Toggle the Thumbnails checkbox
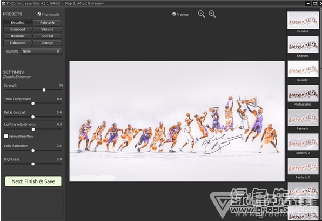Screen dimensions: 322x221 click(x=39, y=14)
